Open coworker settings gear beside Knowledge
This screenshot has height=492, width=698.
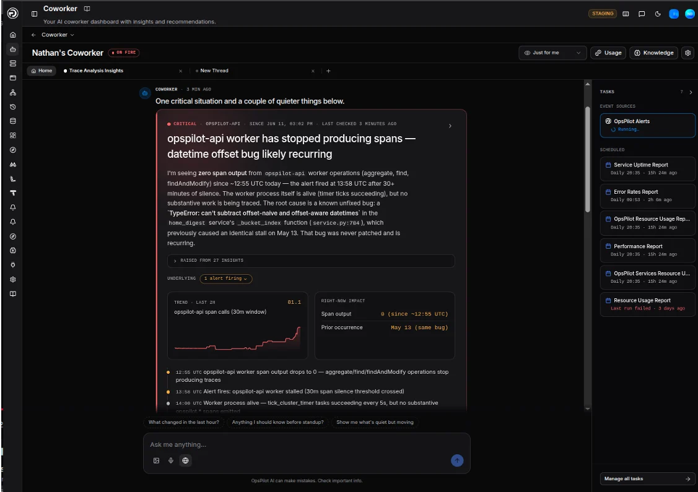click(687, 53)
